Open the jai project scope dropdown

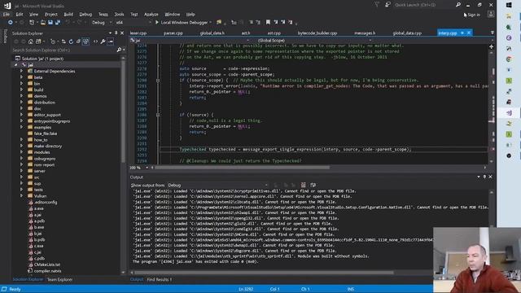(190, 40)
